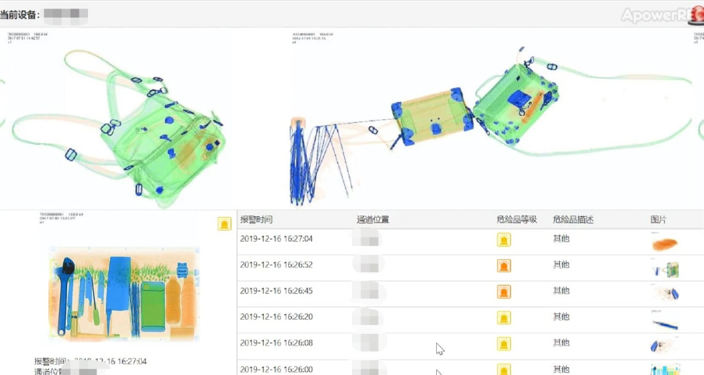Sort by the 报警时间 column header
The width and height of the screenshot is (704, 375).
(256, 220)
